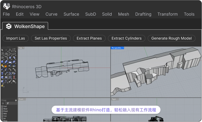Open the Mesh menu

coord(124,14)
